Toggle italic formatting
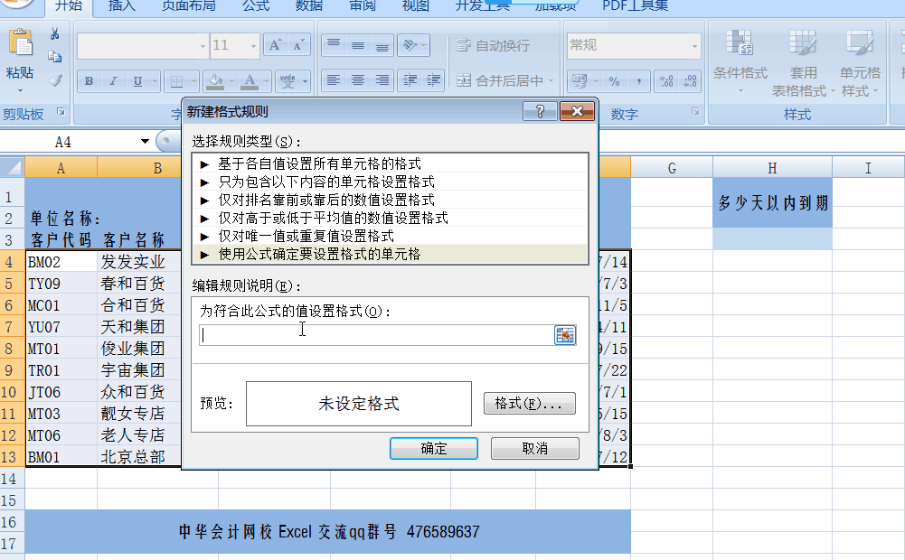The image size is (905, 560). click(x=112, y=79)
